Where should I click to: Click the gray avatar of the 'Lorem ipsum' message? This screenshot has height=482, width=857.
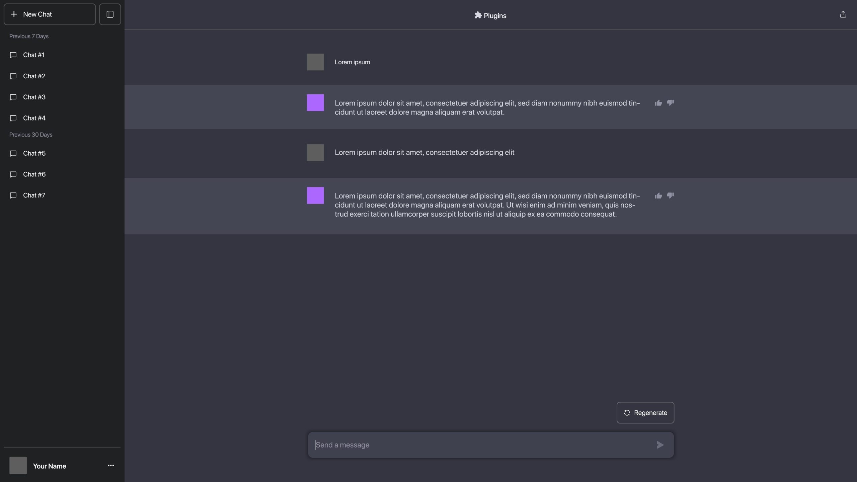[x=315, y=62]
